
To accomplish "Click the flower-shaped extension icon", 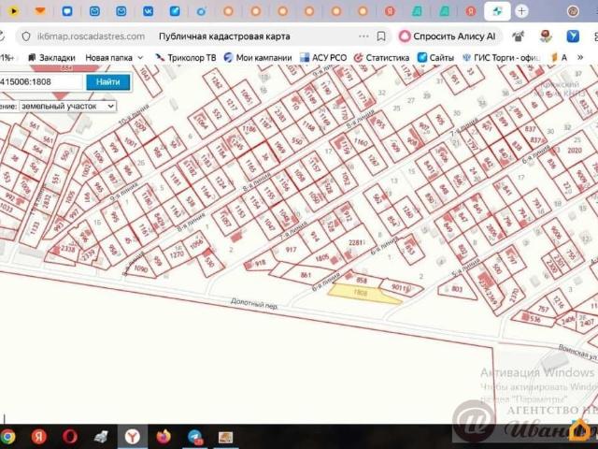I will click(547, 36).
